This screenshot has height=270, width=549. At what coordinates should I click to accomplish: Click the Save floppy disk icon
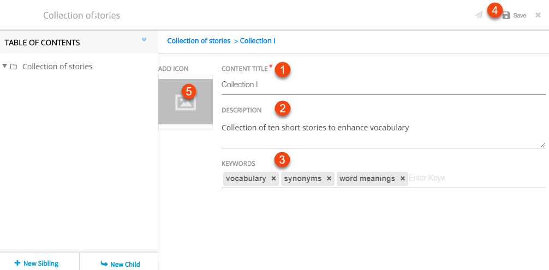(x=506, y=16)
